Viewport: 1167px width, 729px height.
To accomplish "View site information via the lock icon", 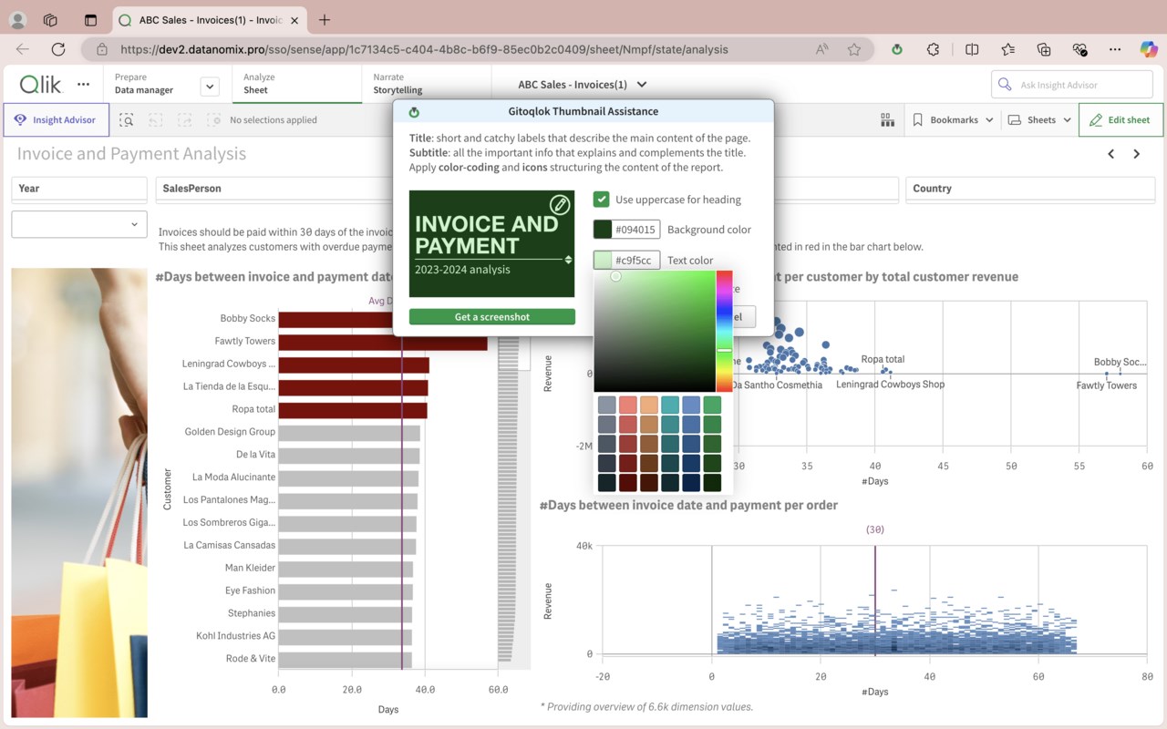I will point(102,49).
